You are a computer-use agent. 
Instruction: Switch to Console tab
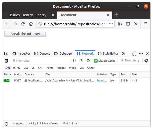[42, 54]
